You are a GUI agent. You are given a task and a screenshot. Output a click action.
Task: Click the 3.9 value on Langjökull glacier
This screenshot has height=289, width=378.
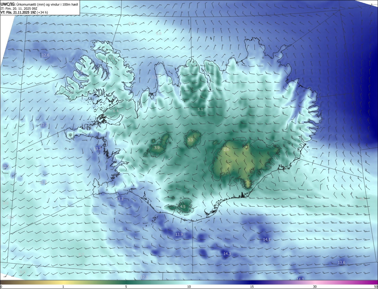coord(157,147)
